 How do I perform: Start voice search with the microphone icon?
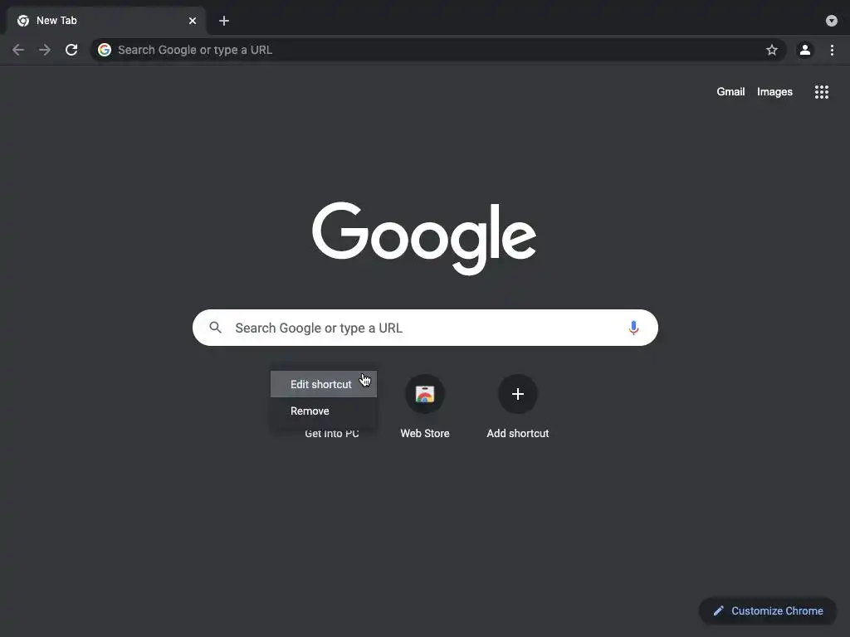[633, 328]
